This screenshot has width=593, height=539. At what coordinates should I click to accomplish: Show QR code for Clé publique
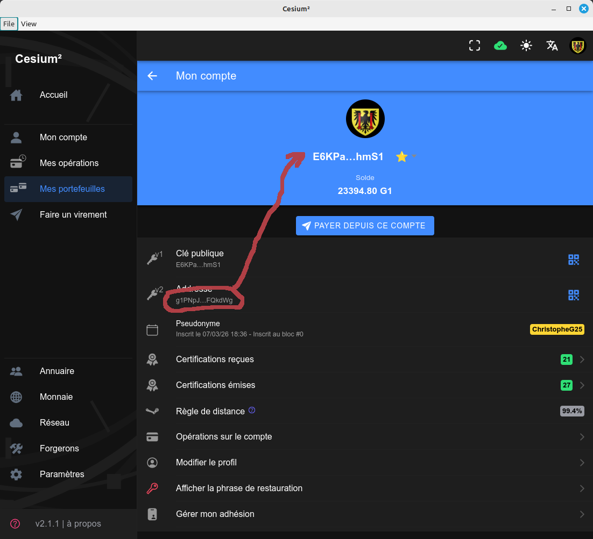574,260
